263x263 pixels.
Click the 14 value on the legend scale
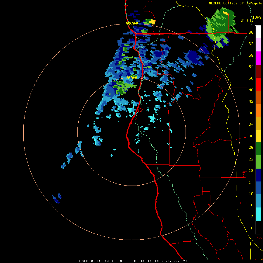tap(251, 182)
